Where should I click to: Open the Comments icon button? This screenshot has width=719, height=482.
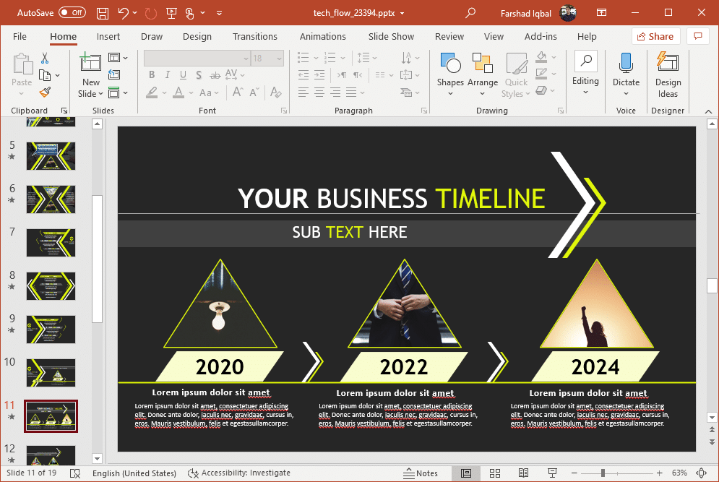(x=698, y=36)
